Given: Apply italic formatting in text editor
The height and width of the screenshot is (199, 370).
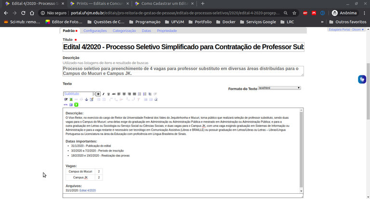Looking at the screenshot, I should click(x=104, y=94).
